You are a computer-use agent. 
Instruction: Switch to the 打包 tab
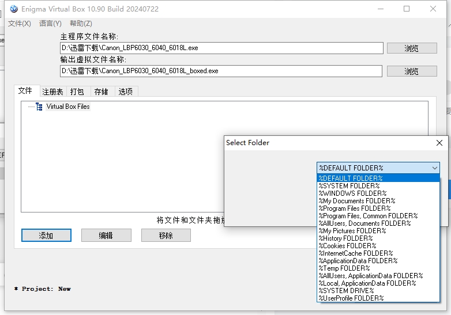click(x=77, y=92)
